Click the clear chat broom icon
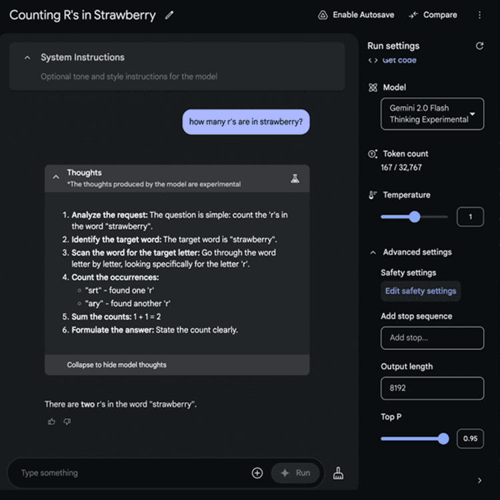Image resolution: width=500 pixels, height=500 pixels. [x=339, y=473]
